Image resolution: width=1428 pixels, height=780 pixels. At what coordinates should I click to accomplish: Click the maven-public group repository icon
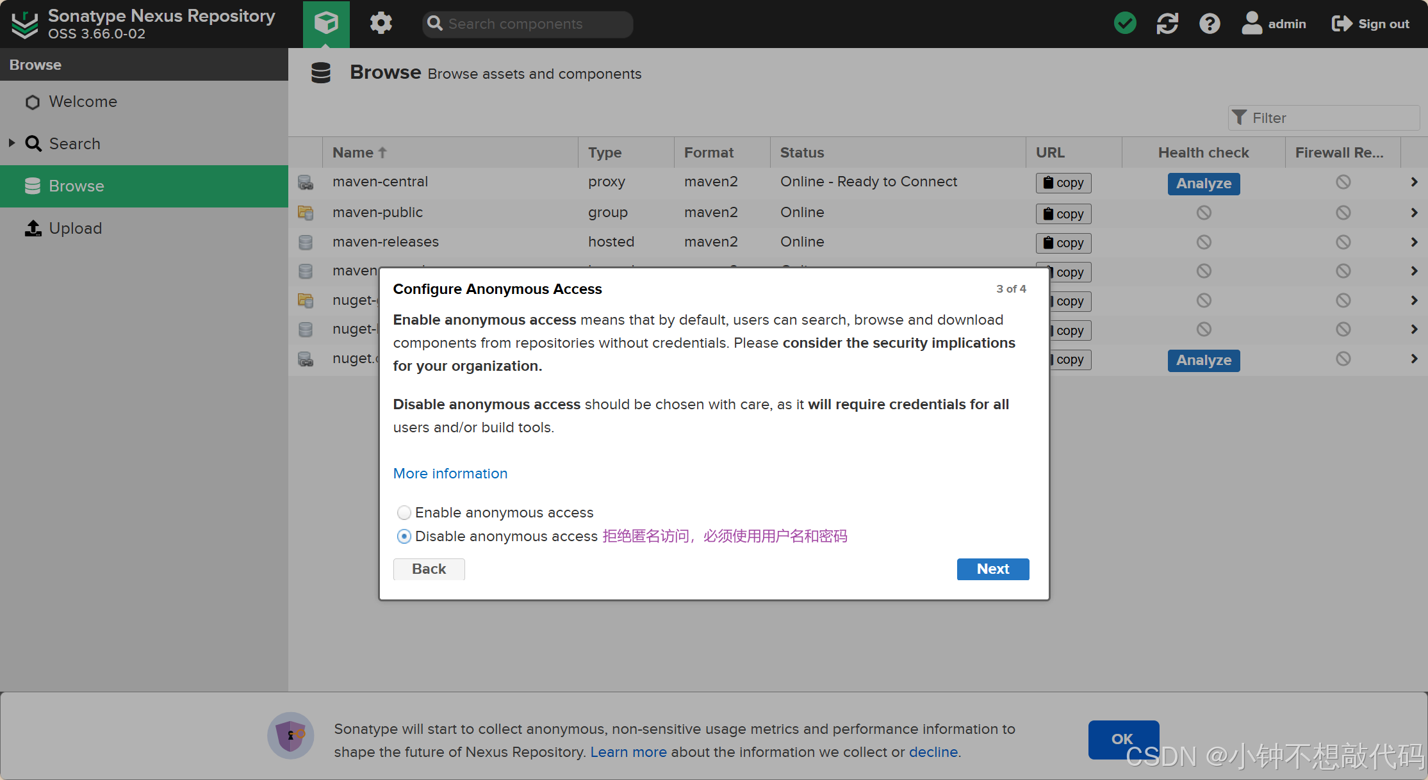[306, 213]
